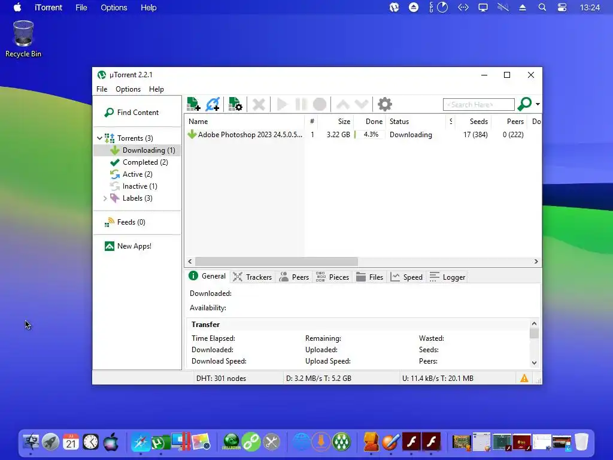Click the Transfer panel scroll-down arrow
This screenshot has width=613, height=460.
(x=534, y=363)
